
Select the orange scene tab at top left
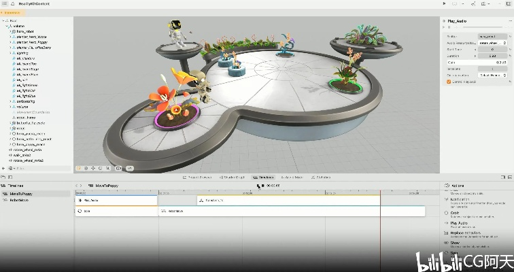tap(12, 13)
